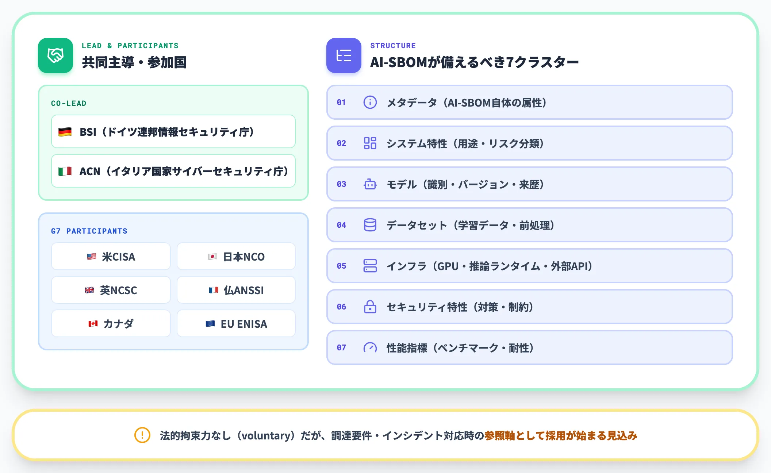Click the green handshake icon
This screenshot has width=771, height=473.
[55, 55]
